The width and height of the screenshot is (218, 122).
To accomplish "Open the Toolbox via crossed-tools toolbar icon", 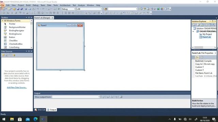I will [x=155, y=9].
